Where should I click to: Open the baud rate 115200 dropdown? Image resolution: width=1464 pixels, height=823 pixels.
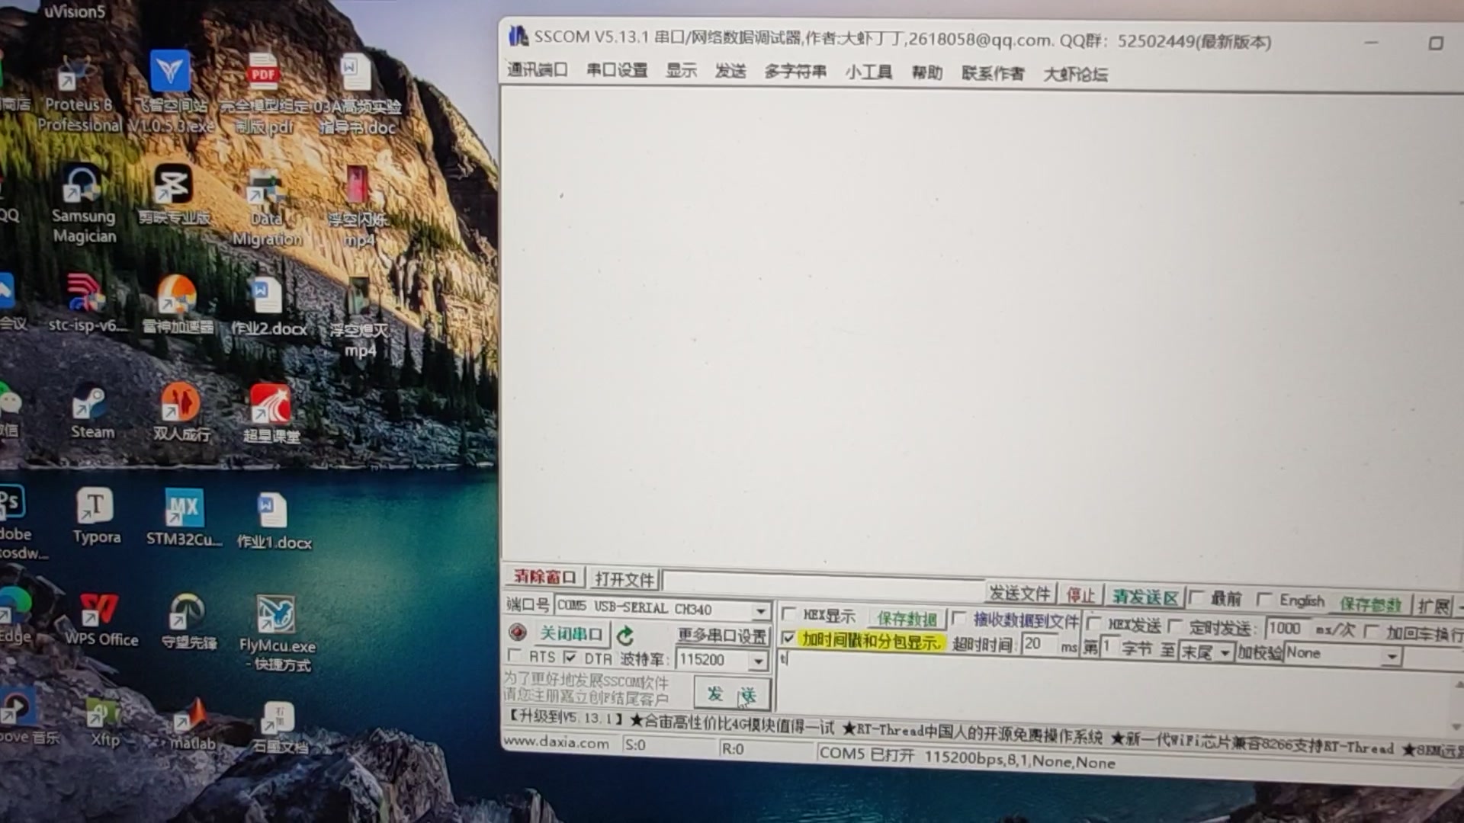pyautogui.click(x=758, y=661)
